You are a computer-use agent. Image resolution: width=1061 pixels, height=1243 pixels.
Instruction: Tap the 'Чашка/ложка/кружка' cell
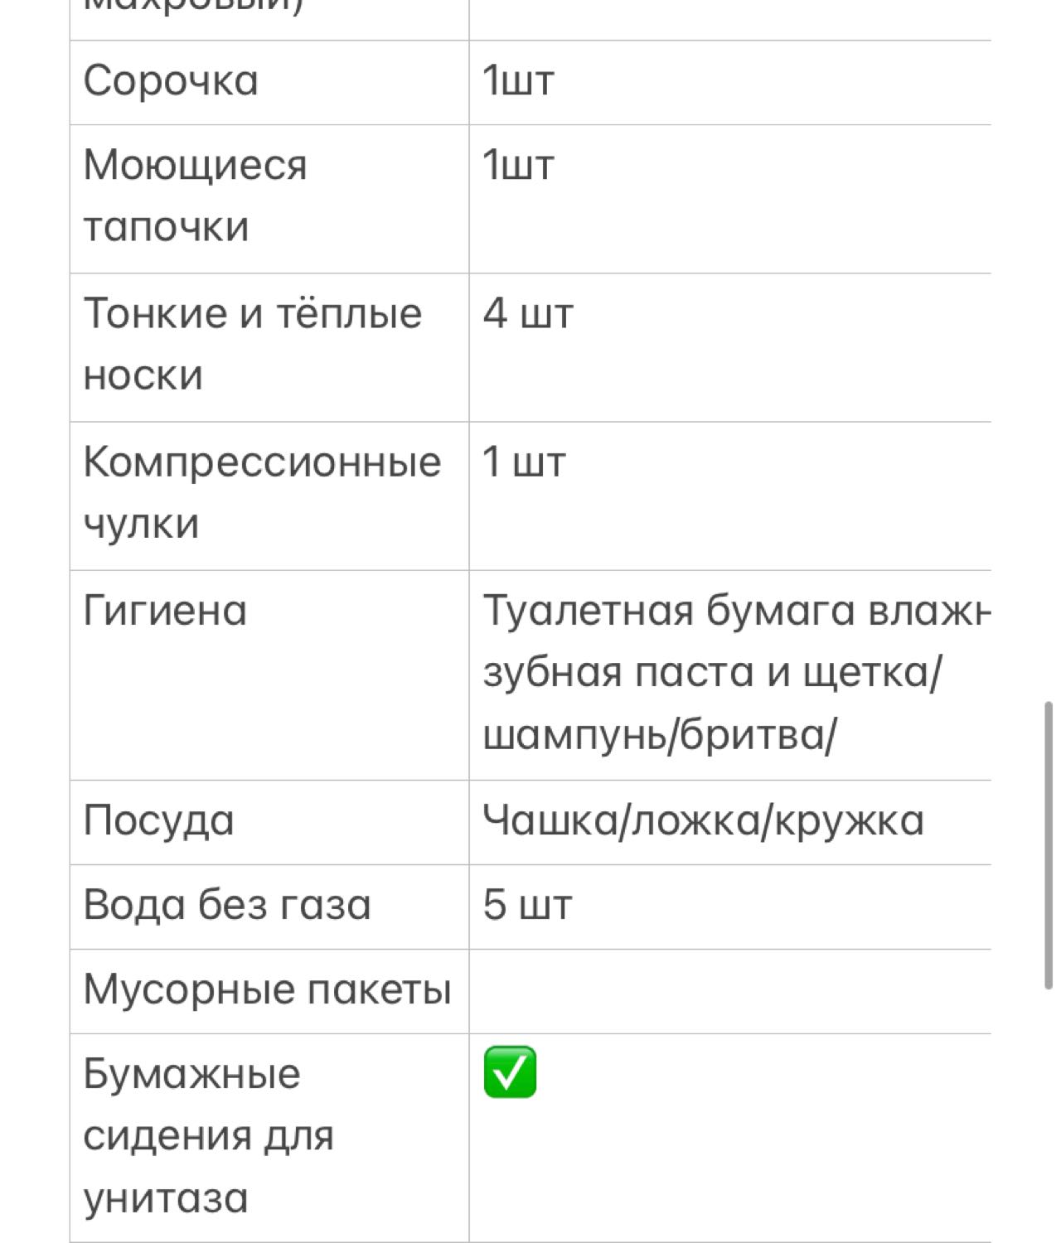(x=730, y=822)
